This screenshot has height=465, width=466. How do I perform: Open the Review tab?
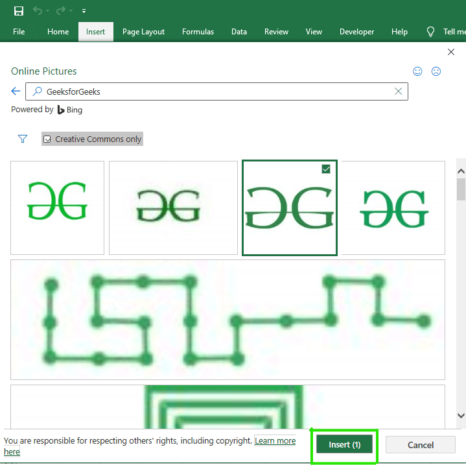pyautogui.click(x=276, y=32)
